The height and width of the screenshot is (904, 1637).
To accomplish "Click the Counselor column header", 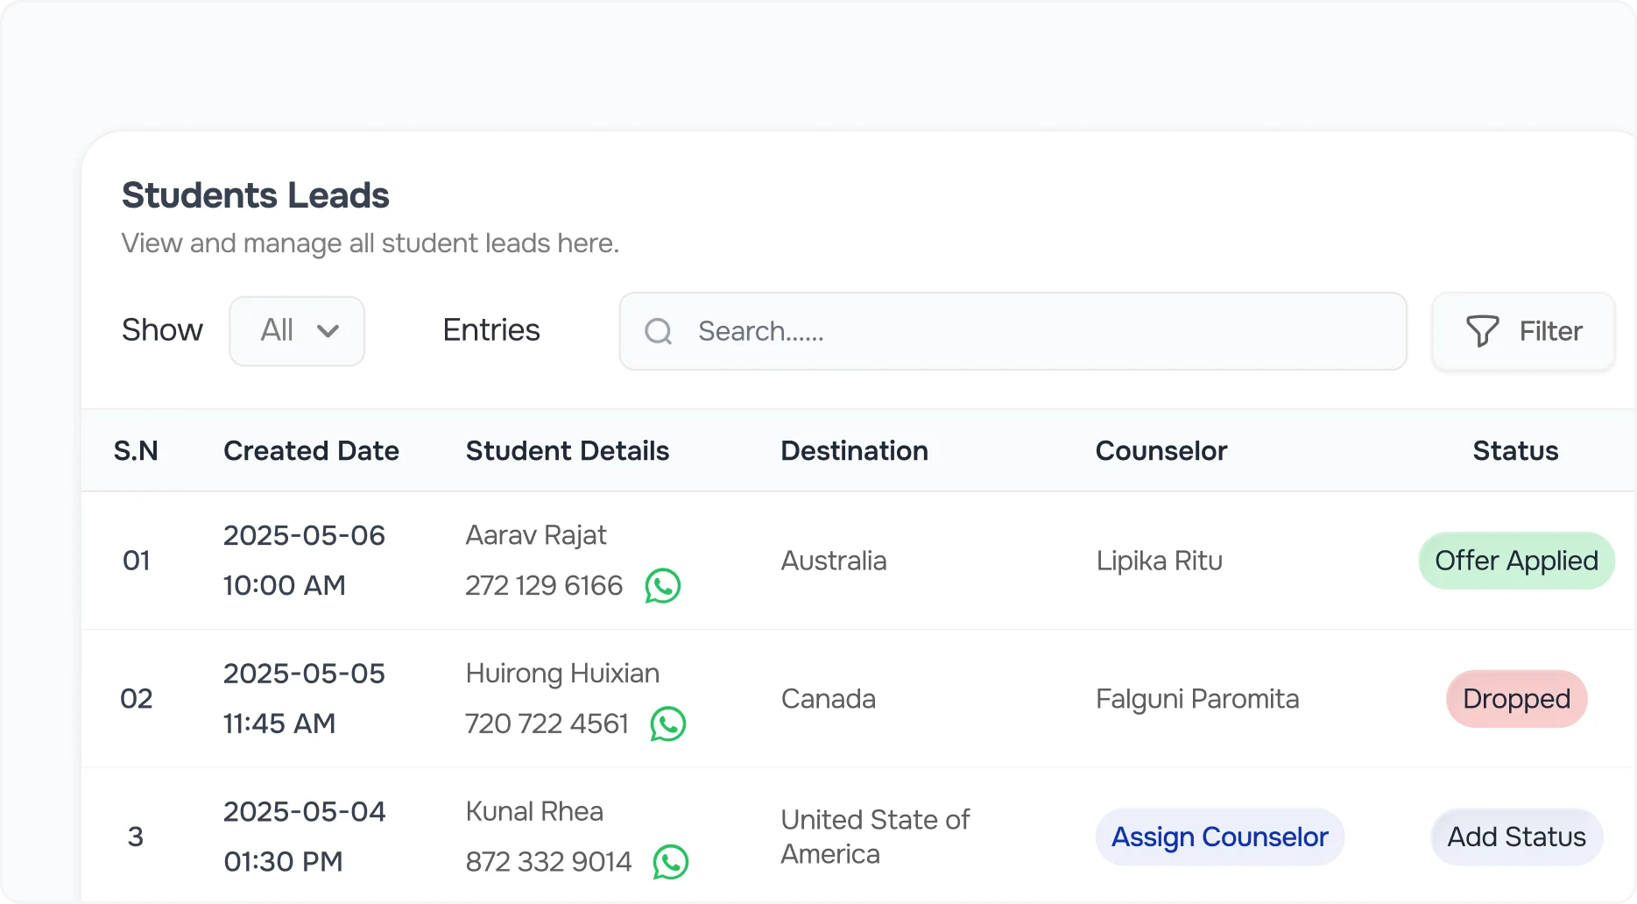I will coord(1161,451).
